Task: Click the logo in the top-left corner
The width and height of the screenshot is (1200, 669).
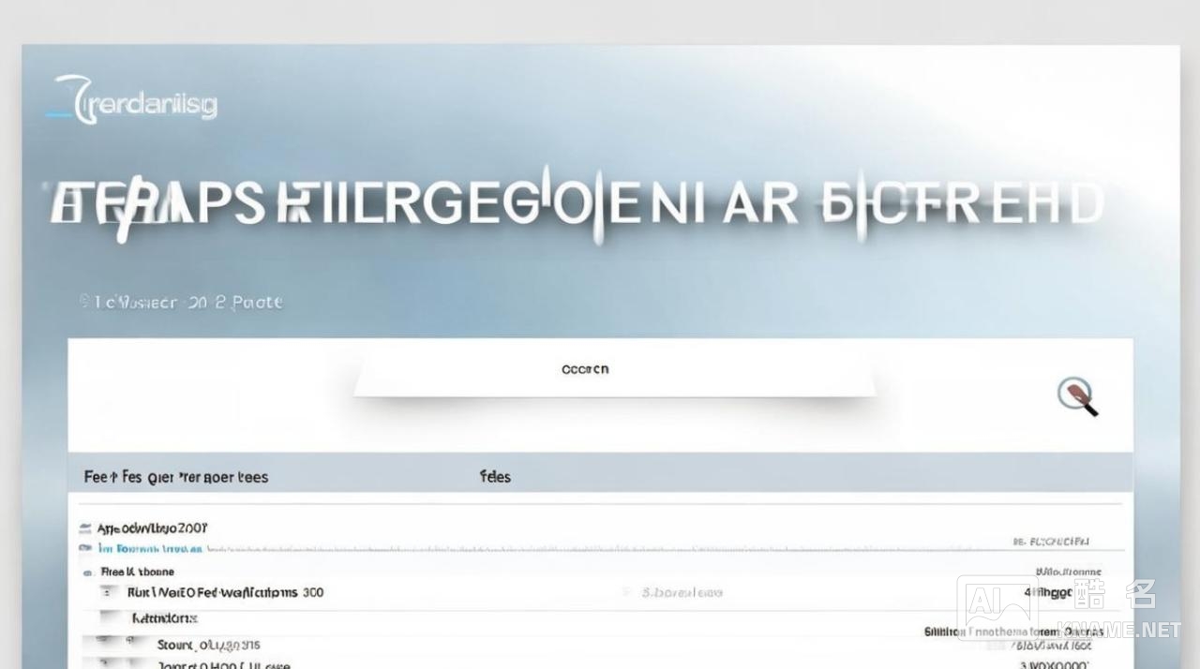Action: (132, 100)
